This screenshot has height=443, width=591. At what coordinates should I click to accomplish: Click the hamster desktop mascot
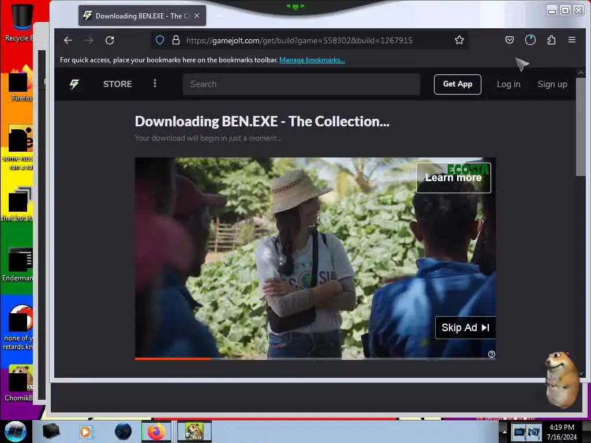coord(563,380)
